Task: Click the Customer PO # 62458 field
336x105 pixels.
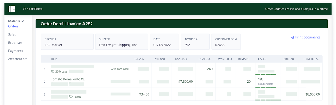Action: click(226, 42)
